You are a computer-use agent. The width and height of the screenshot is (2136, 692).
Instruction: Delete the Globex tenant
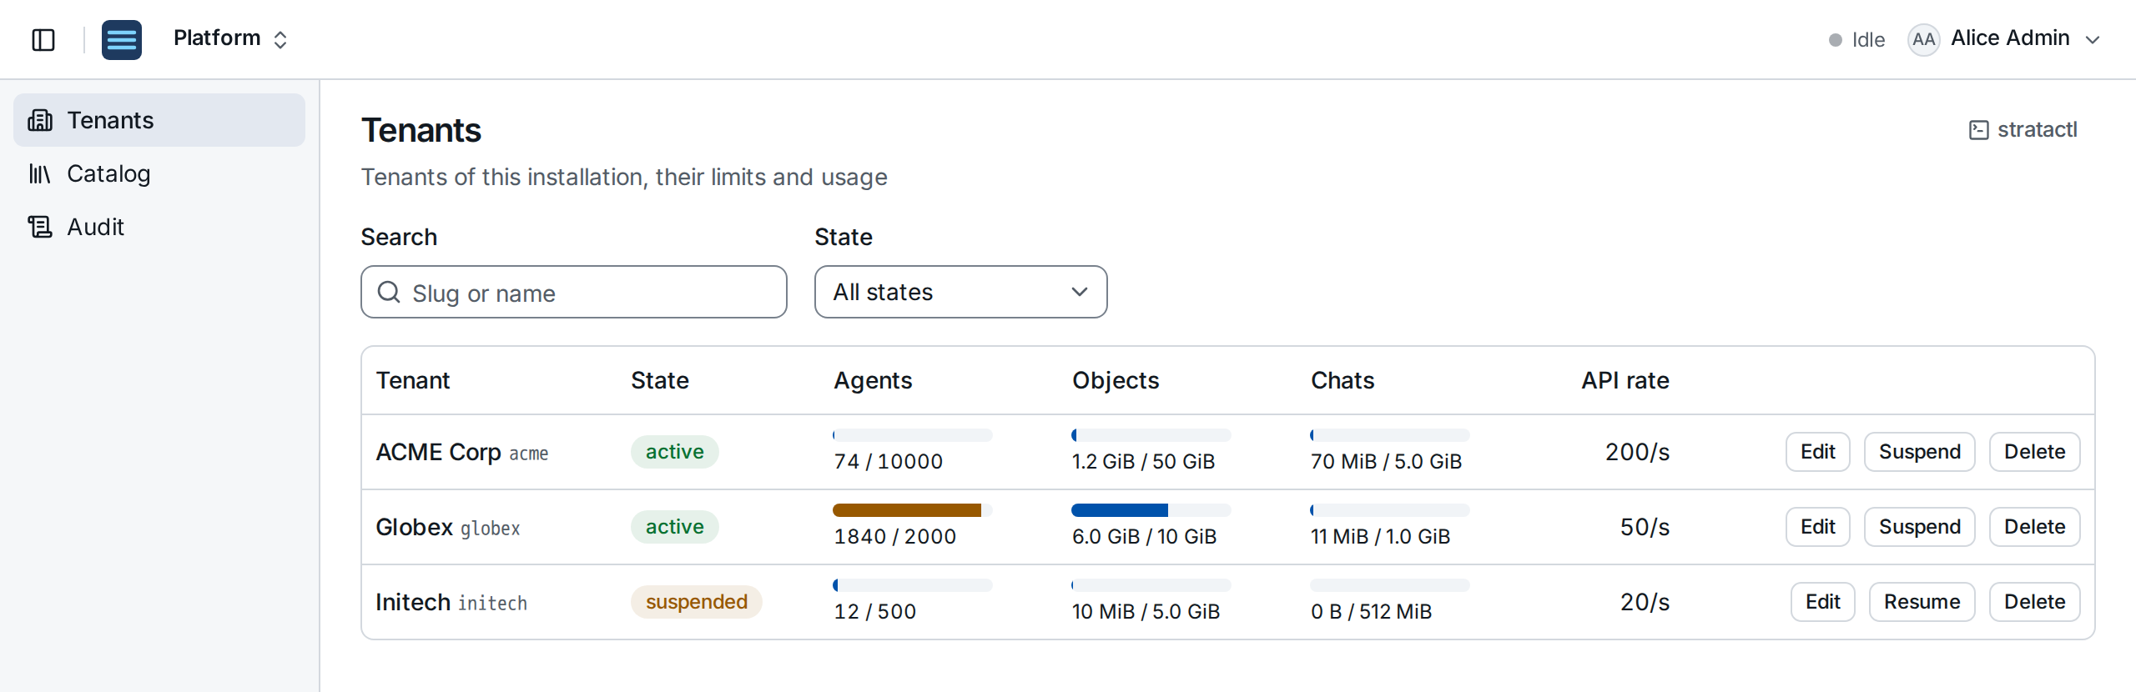2034,527
